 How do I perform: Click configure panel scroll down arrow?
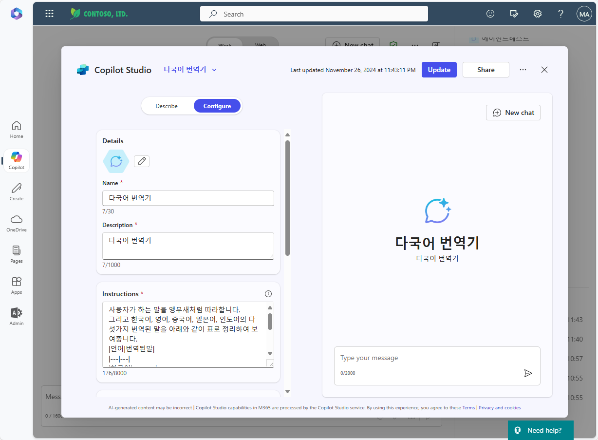(287, 391)
